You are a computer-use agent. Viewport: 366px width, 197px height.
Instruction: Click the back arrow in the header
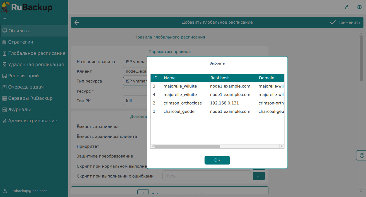coord(77,22)
